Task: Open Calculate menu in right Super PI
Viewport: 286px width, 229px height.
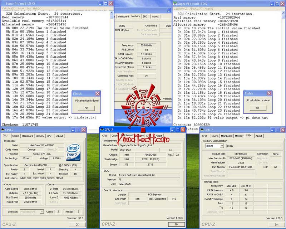Action: pyautogui.click(x=180, y=9)
